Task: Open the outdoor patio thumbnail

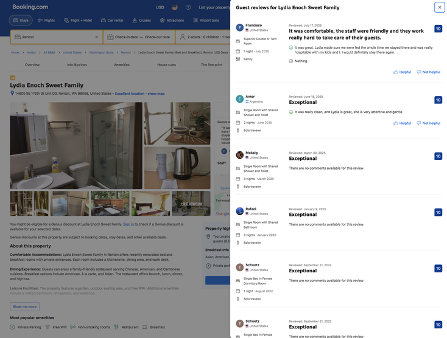Action: pyautogui.click(x=110, y=204)
